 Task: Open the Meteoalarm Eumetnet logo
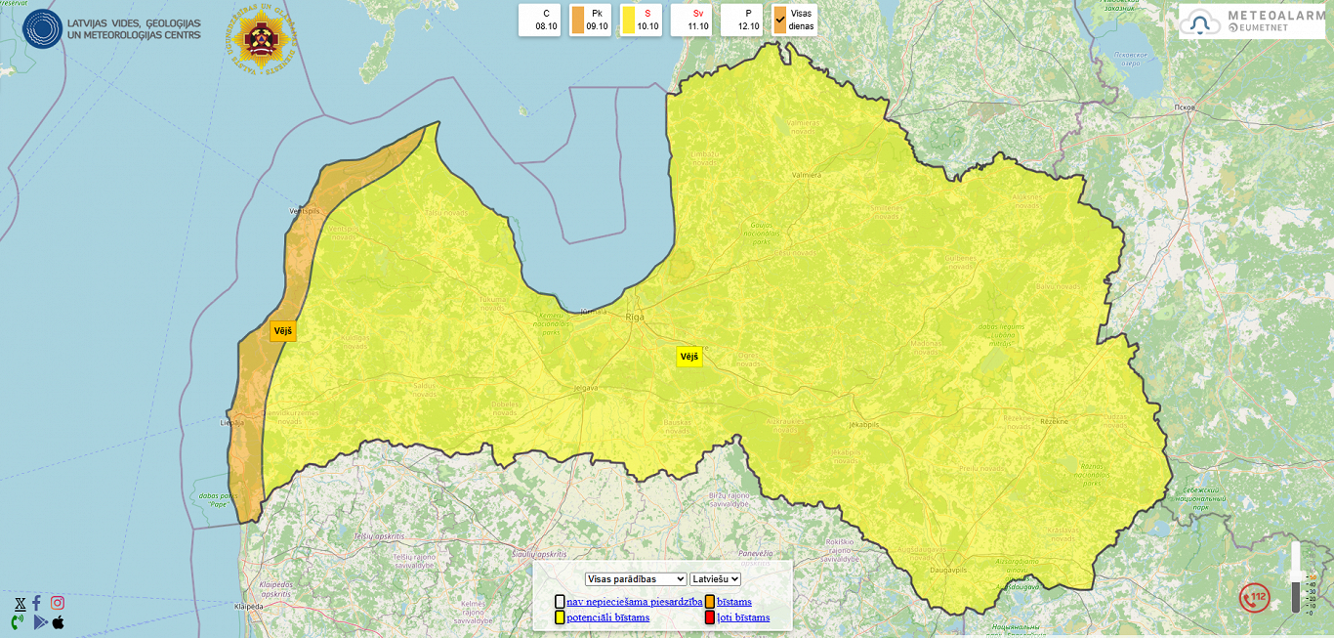coord(1250,21)
